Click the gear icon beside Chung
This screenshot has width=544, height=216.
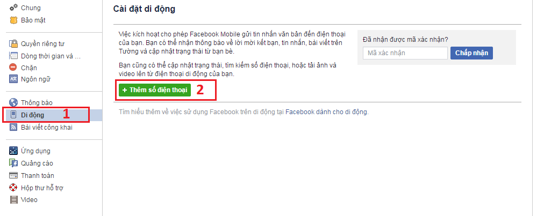[13, 8]
